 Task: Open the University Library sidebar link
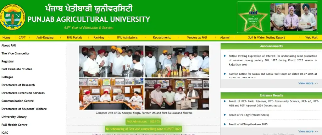point(14,117)
